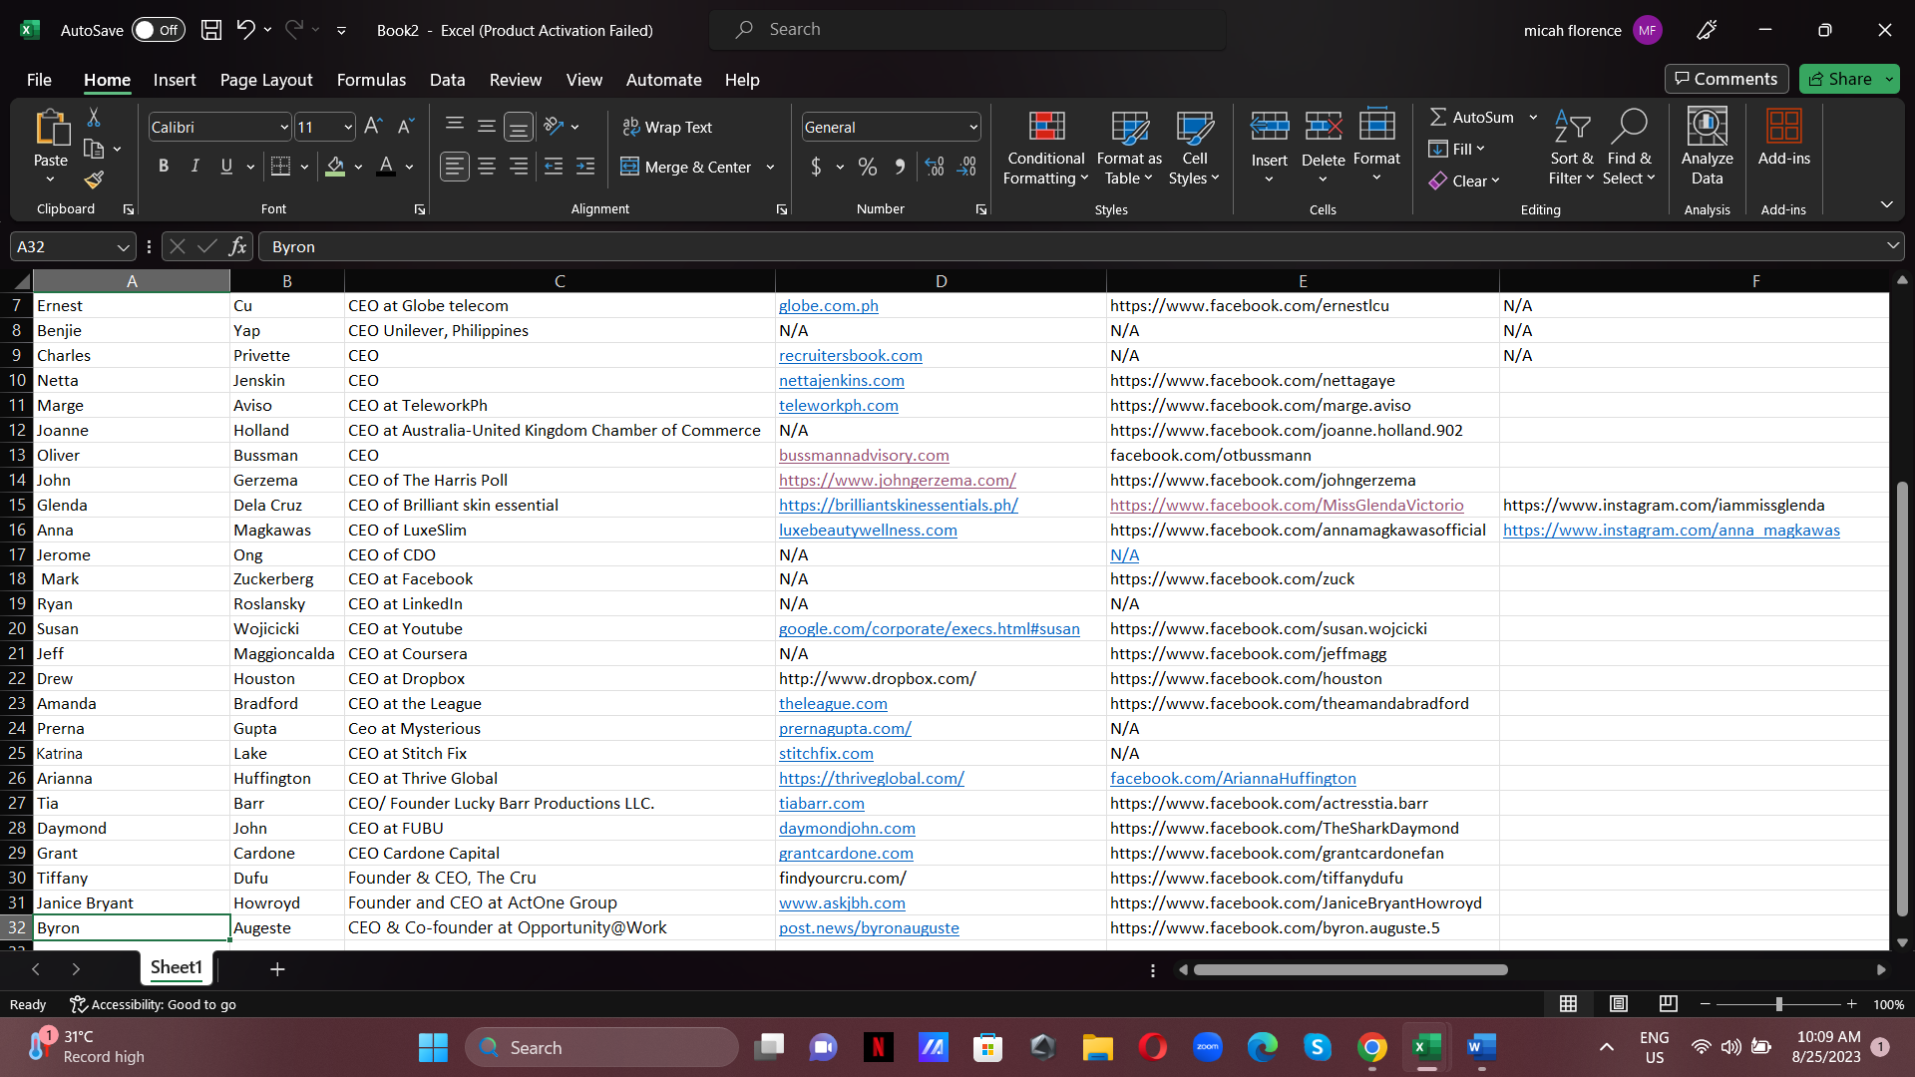Viewport: 1915px width, 1077px height.
Task: Open the General number format dropdown
Action: pyautogui.click(x=973, y=128)
